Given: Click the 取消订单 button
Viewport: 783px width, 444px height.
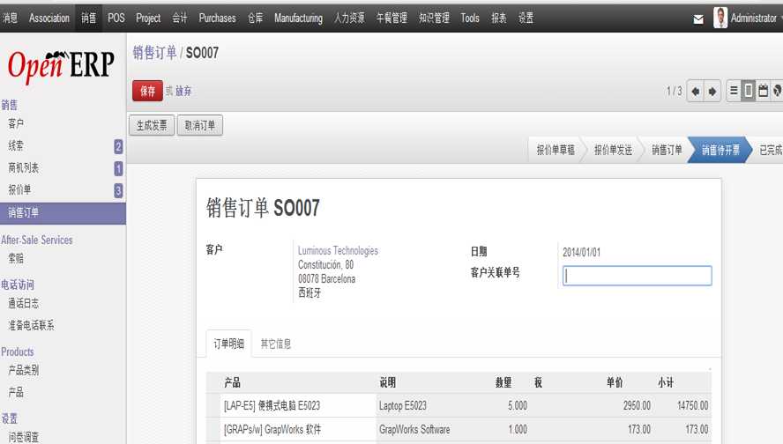Looking at the screenshot, I should (x=200, y=125).
